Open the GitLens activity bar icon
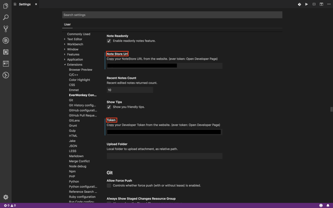Viewport: 333px width, 208px height. [6, 75]
